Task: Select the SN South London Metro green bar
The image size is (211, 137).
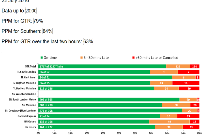Action: click(109, 100)
